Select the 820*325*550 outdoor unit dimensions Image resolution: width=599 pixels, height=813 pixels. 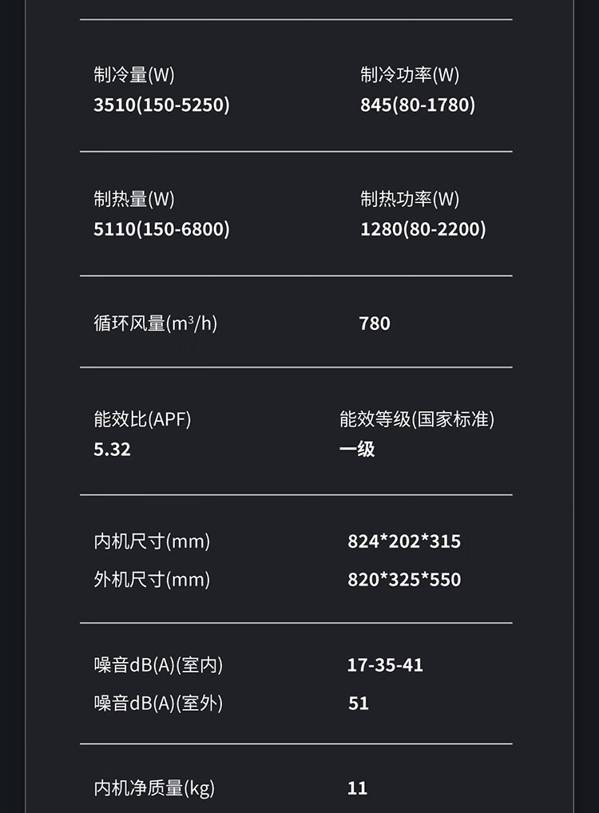[403, 580]
